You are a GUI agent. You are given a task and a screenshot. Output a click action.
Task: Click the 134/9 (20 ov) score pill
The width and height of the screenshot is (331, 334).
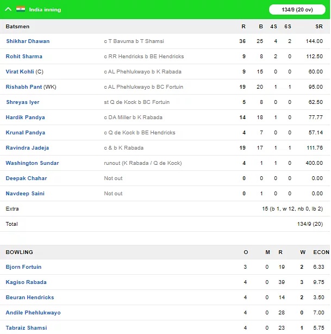tap(297, 10)
